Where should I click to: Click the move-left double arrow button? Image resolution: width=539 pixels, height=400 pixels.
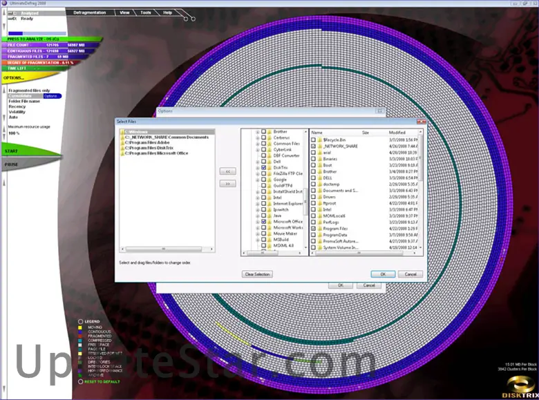(226, 171)
